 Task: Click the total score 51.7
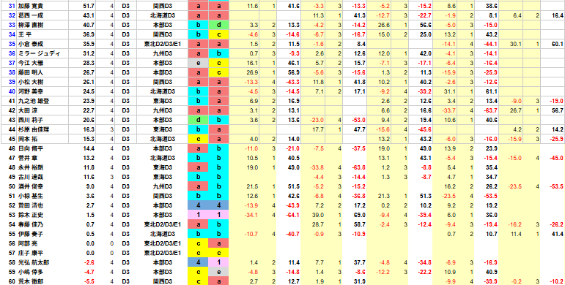(x=89, y=6)
